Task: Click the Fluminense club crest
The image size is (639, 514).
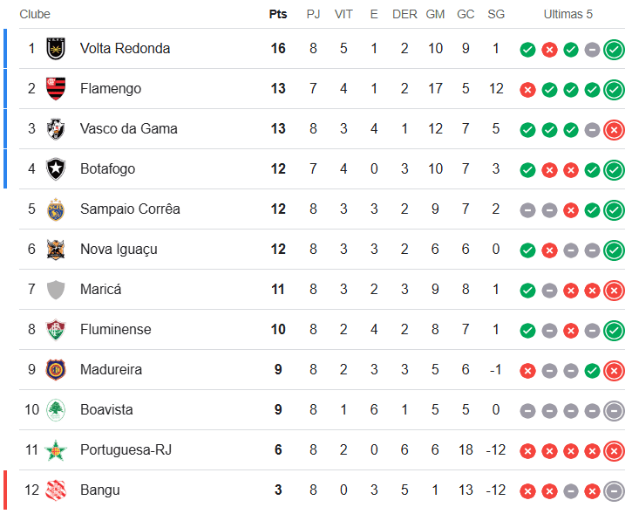Action: pyautogui.click(x=56, y=330)
